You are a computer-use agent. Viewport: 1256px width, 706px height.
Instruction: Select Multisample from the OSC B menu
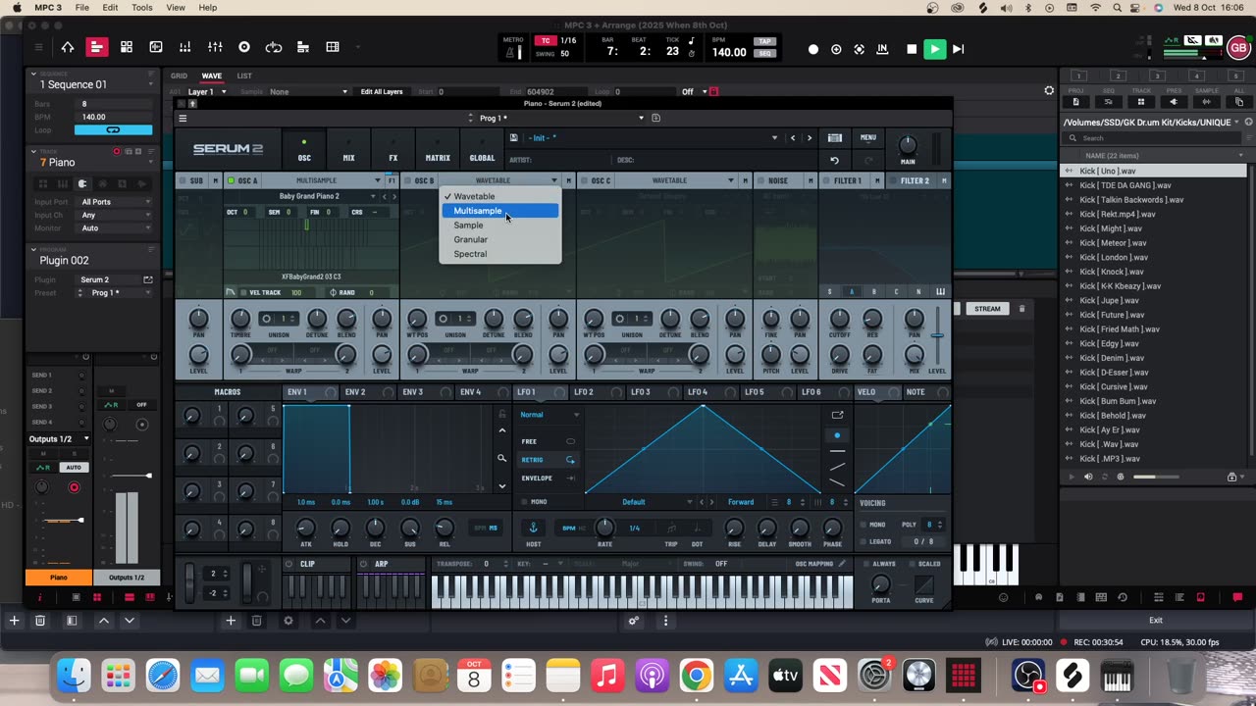click(x=500, y=211)
